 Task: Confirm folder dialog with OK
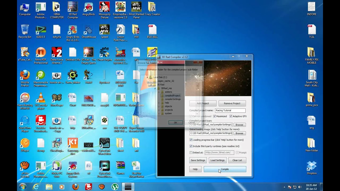pyautogui.click(x=175, y=123)
